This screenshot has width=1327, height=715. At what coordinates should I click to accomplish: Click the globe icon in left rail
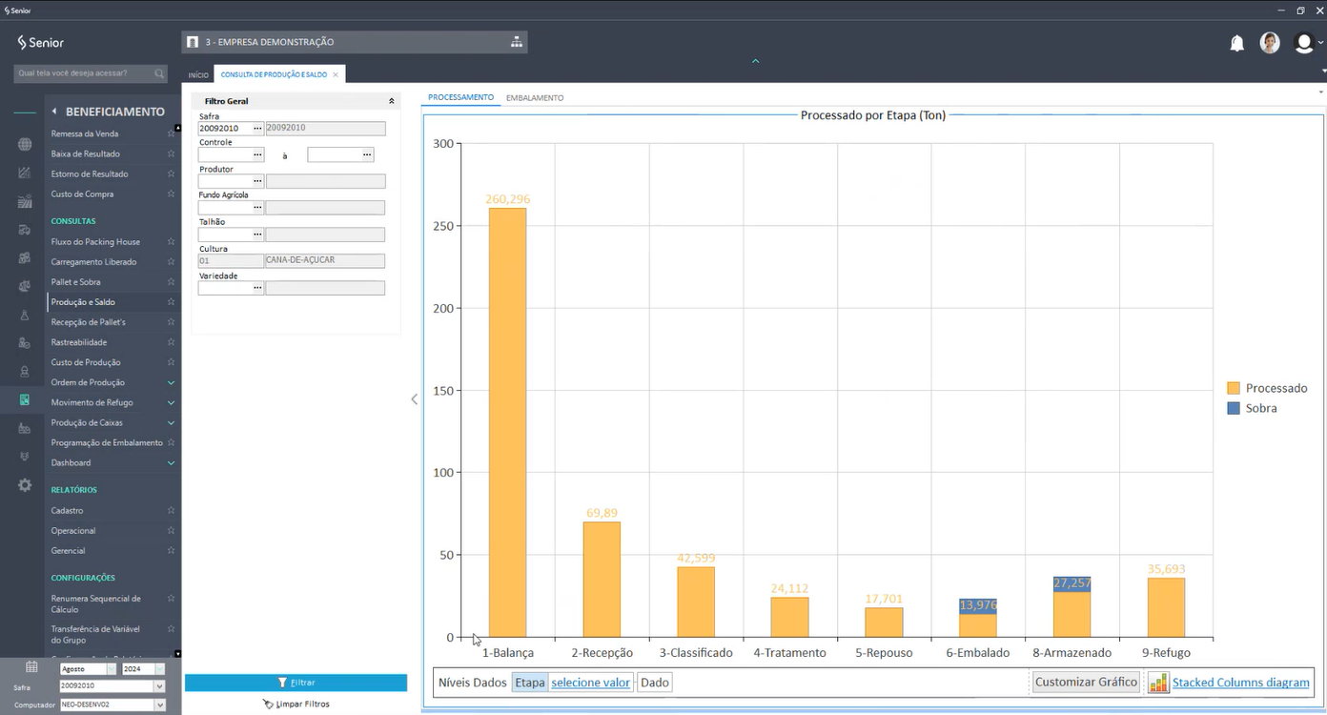25,145
